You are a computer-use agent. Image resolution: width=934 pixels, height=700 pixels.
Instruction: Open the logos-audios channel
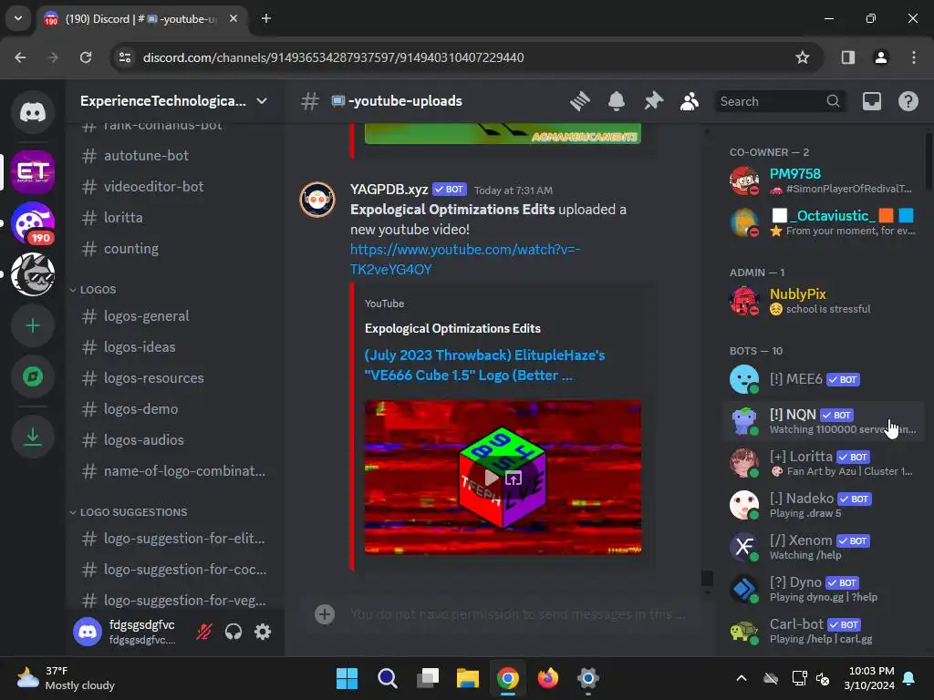point(174,440)
